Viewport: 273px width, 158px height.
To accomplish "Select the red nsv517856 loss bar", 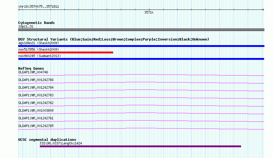I will [x=66, y=52].
